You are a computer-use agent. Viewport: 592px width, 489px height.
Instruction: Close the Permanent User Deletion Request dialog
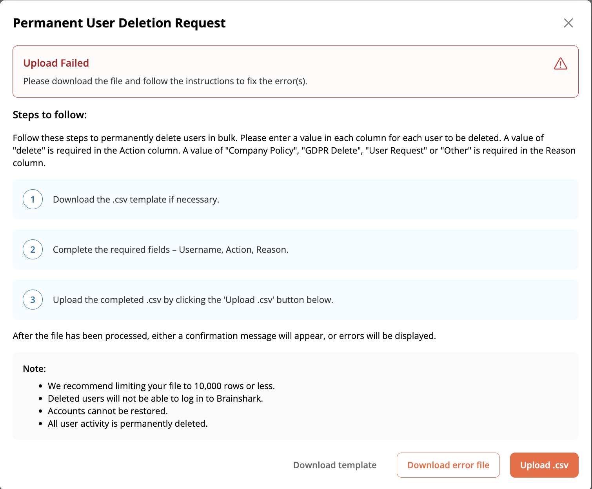568,23
